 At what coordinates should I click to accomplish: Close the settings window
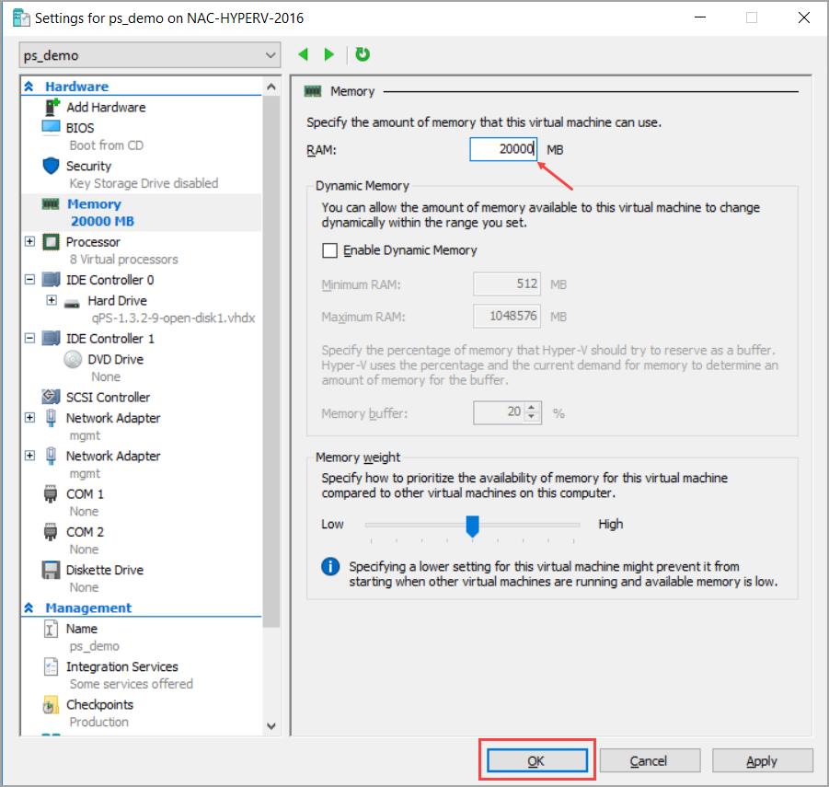(803, 18)
